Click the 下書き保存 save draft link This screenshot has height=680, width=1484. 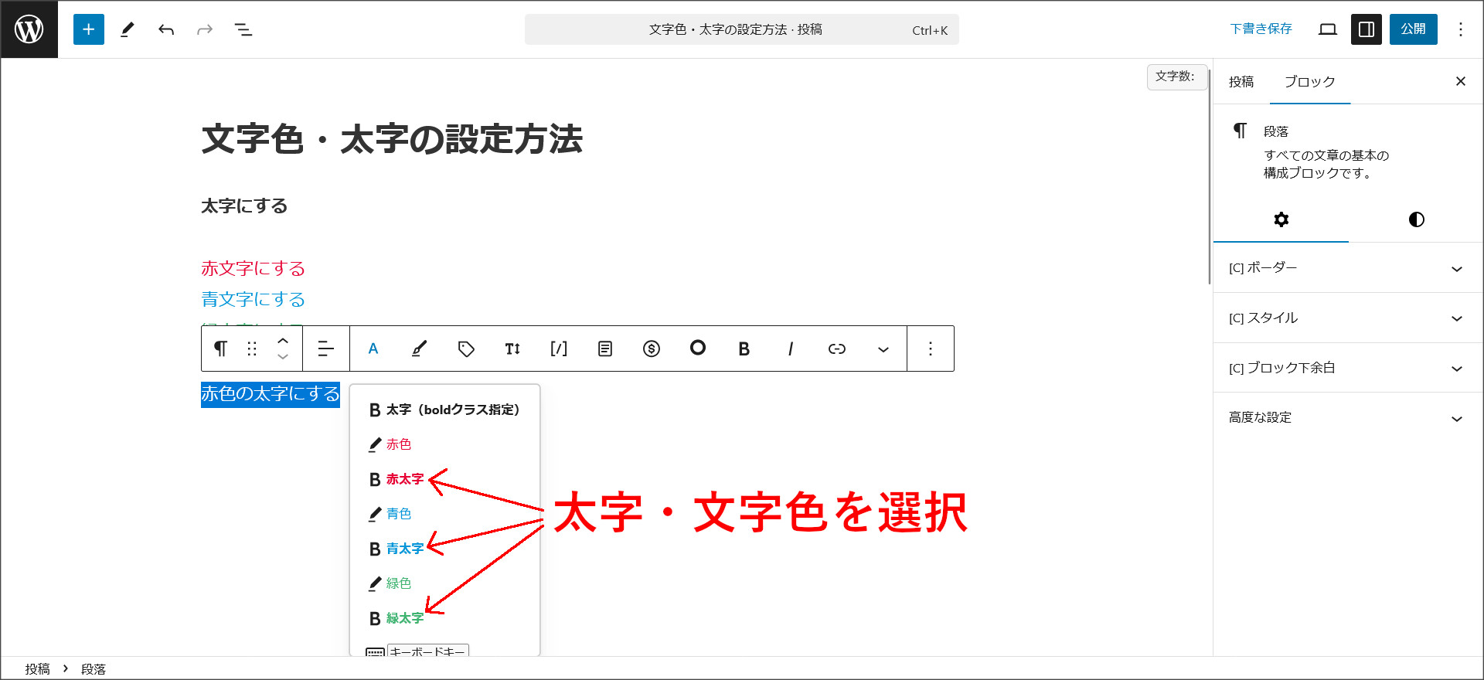[x=1261, y=29]
